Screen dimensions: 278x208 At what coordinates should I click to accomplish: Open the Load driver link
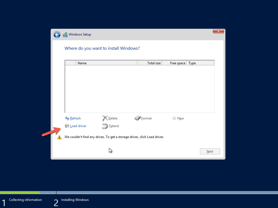78,126
